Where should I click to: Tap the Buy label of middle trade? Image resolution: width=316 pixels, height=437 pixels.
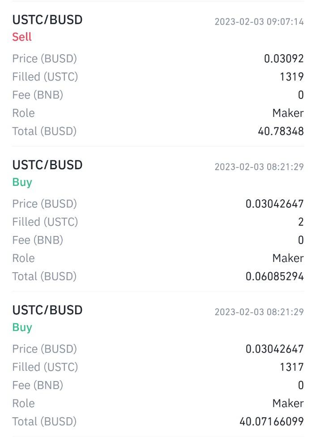click(x=22, y=182)
